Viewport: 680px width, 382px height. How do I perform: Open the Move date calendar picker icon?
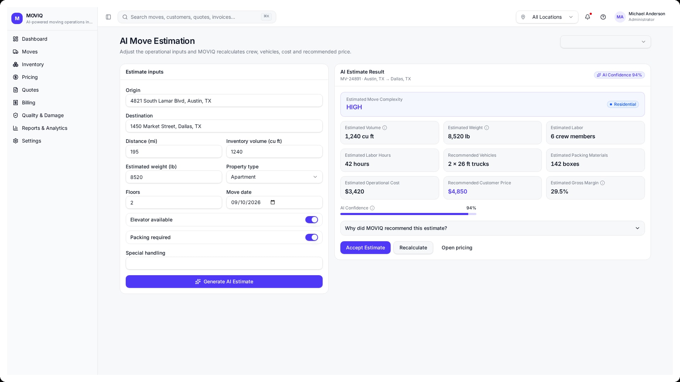273,202
